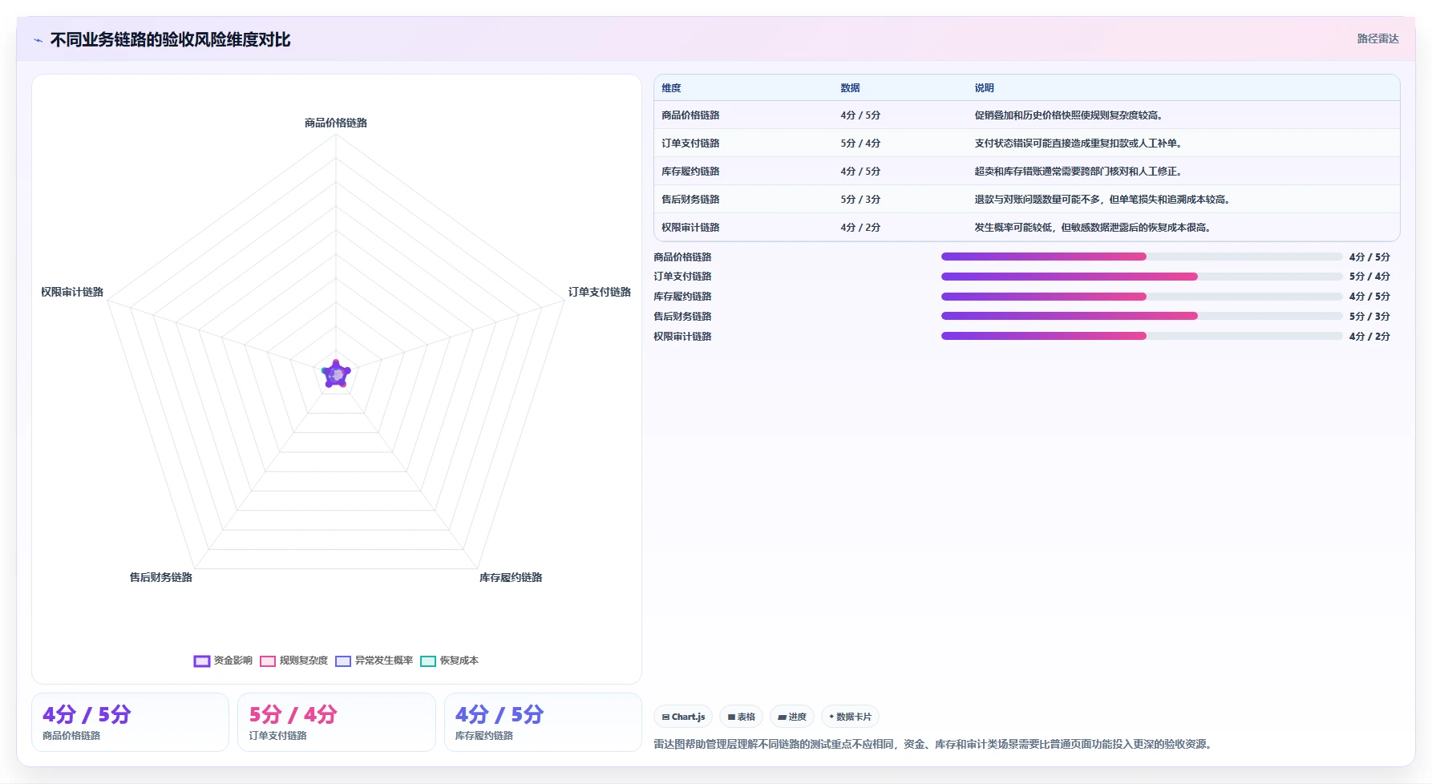Click the 路径雷达 tag in the header
Viewport: 1432px width, 784px height.
click(1377, 38)
